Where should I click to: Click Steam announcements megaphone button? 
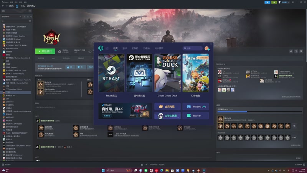pyautogui.click(x=267, y=2)
